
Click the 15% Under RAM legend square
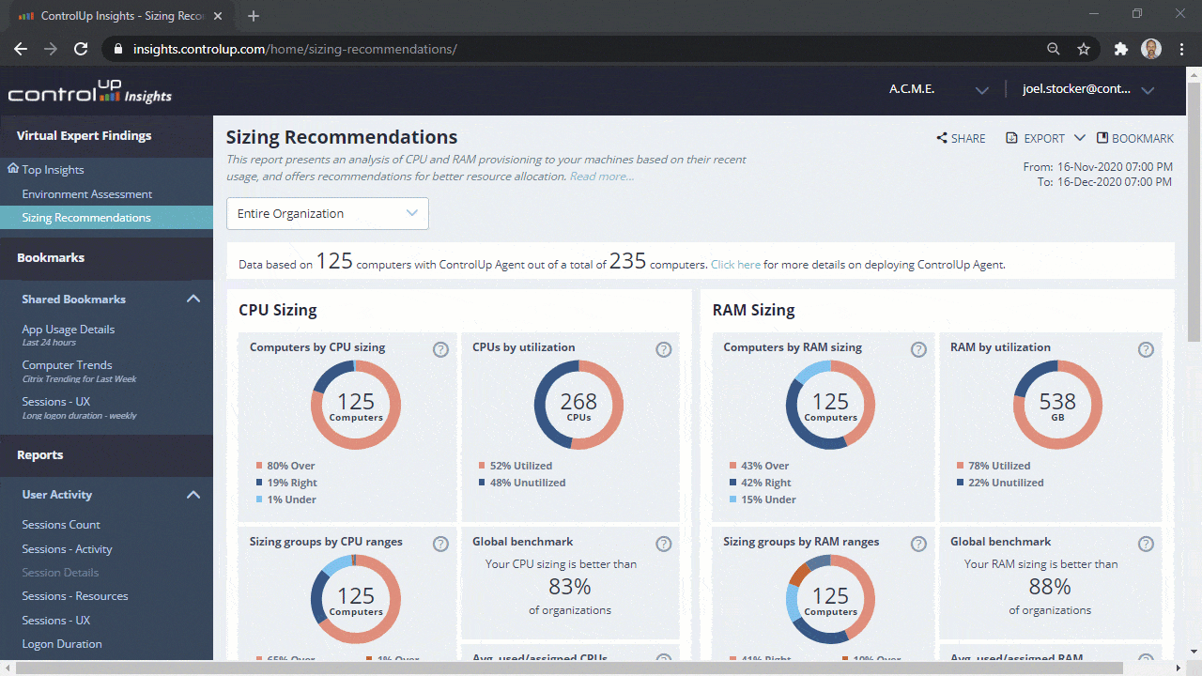tap(732, 499)
